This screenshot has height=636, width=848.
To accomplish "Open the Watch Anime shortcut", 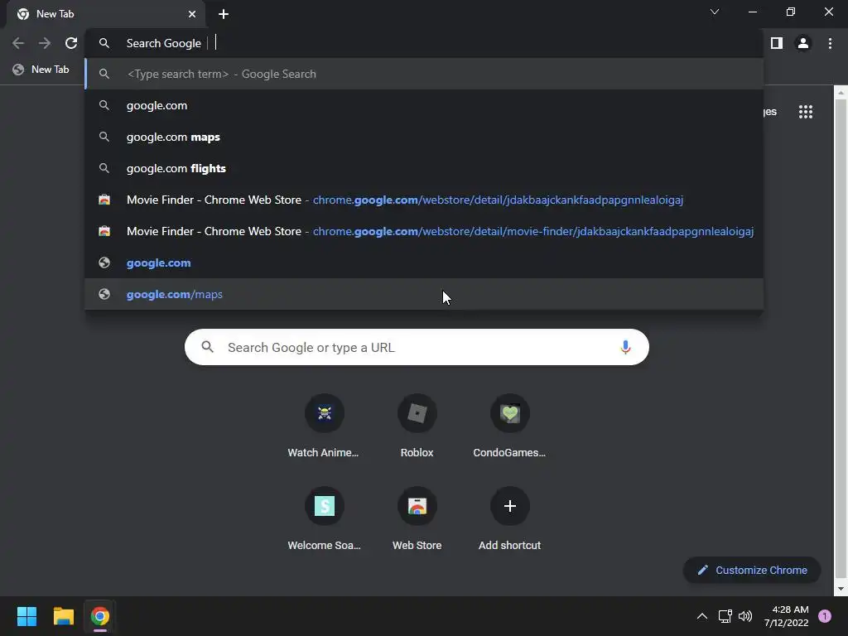I will [x=324, y=426].
